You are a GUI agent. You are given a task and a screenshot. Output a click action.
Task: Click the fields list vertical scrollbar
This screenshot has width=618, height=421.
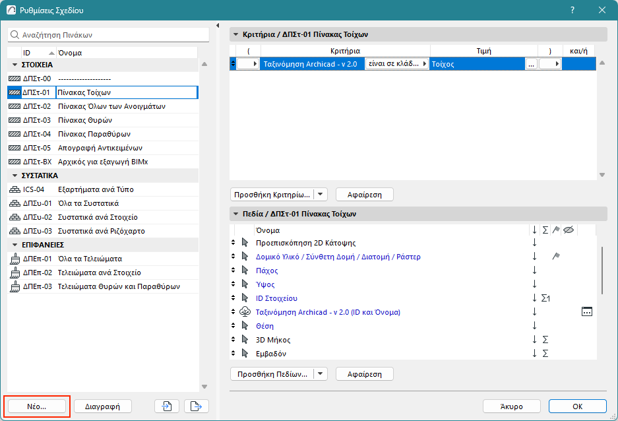(x=601, y=269)
